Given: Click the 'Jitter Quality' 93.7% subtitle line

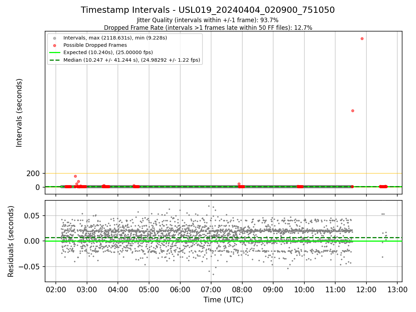Looking at the screenshot, I should click(x=208, y=20).
